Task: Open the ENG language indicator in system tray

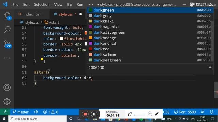Action: (x=193, y=119)
